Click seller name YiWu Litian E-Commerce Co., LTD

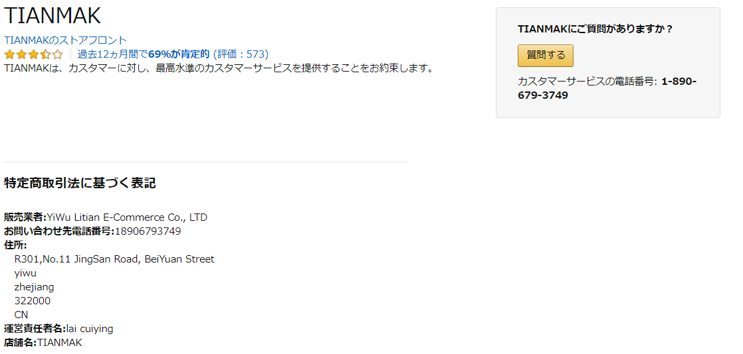127,217
